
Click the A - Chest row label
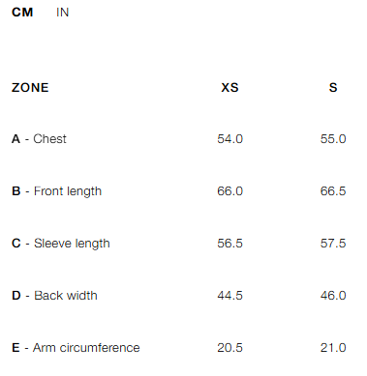click(x=39, y=139)
